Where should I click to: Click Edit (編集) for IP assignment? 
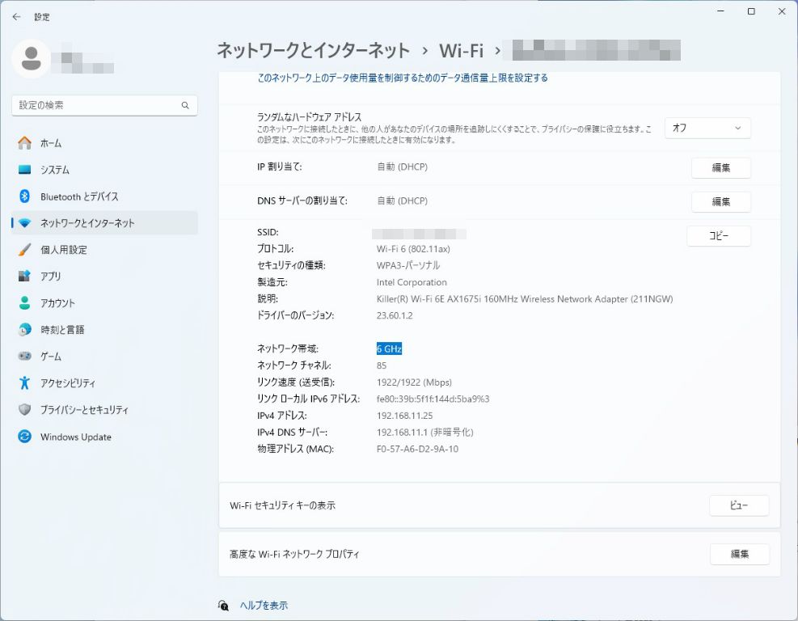coord(720,168)
